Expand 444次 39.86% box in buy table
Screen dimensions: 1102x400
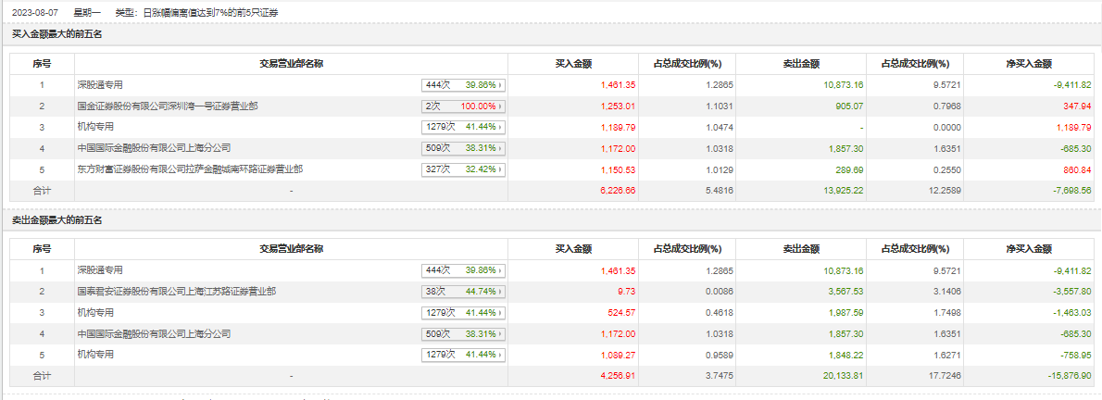click(x=463, y=85)
